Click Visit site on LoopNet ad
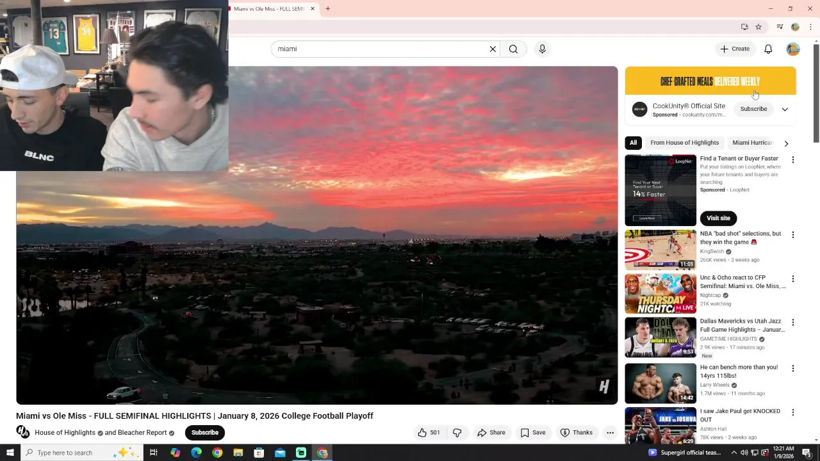Image resolution: width=820 pixels, height=461 pixels. pos(718,218)
